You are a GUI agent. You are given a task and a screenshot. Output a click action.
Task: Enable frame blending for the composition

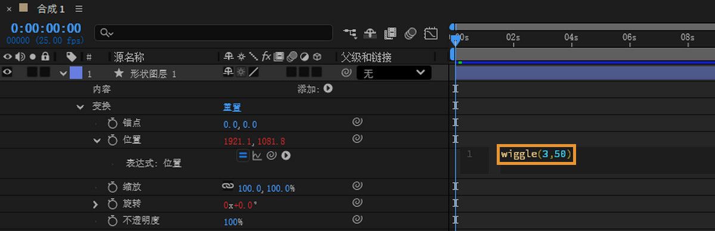(x=391, y=33)
